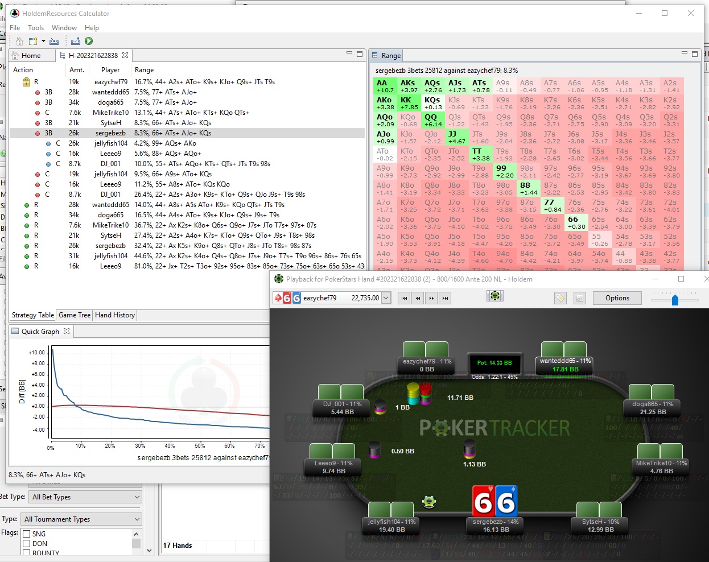
Task: Click the dealer button chip on table
Action: 429,502
